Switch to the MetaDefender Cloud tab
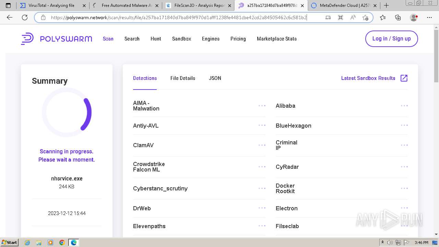This screenshot has height=247, width=439. coord(343,5)
